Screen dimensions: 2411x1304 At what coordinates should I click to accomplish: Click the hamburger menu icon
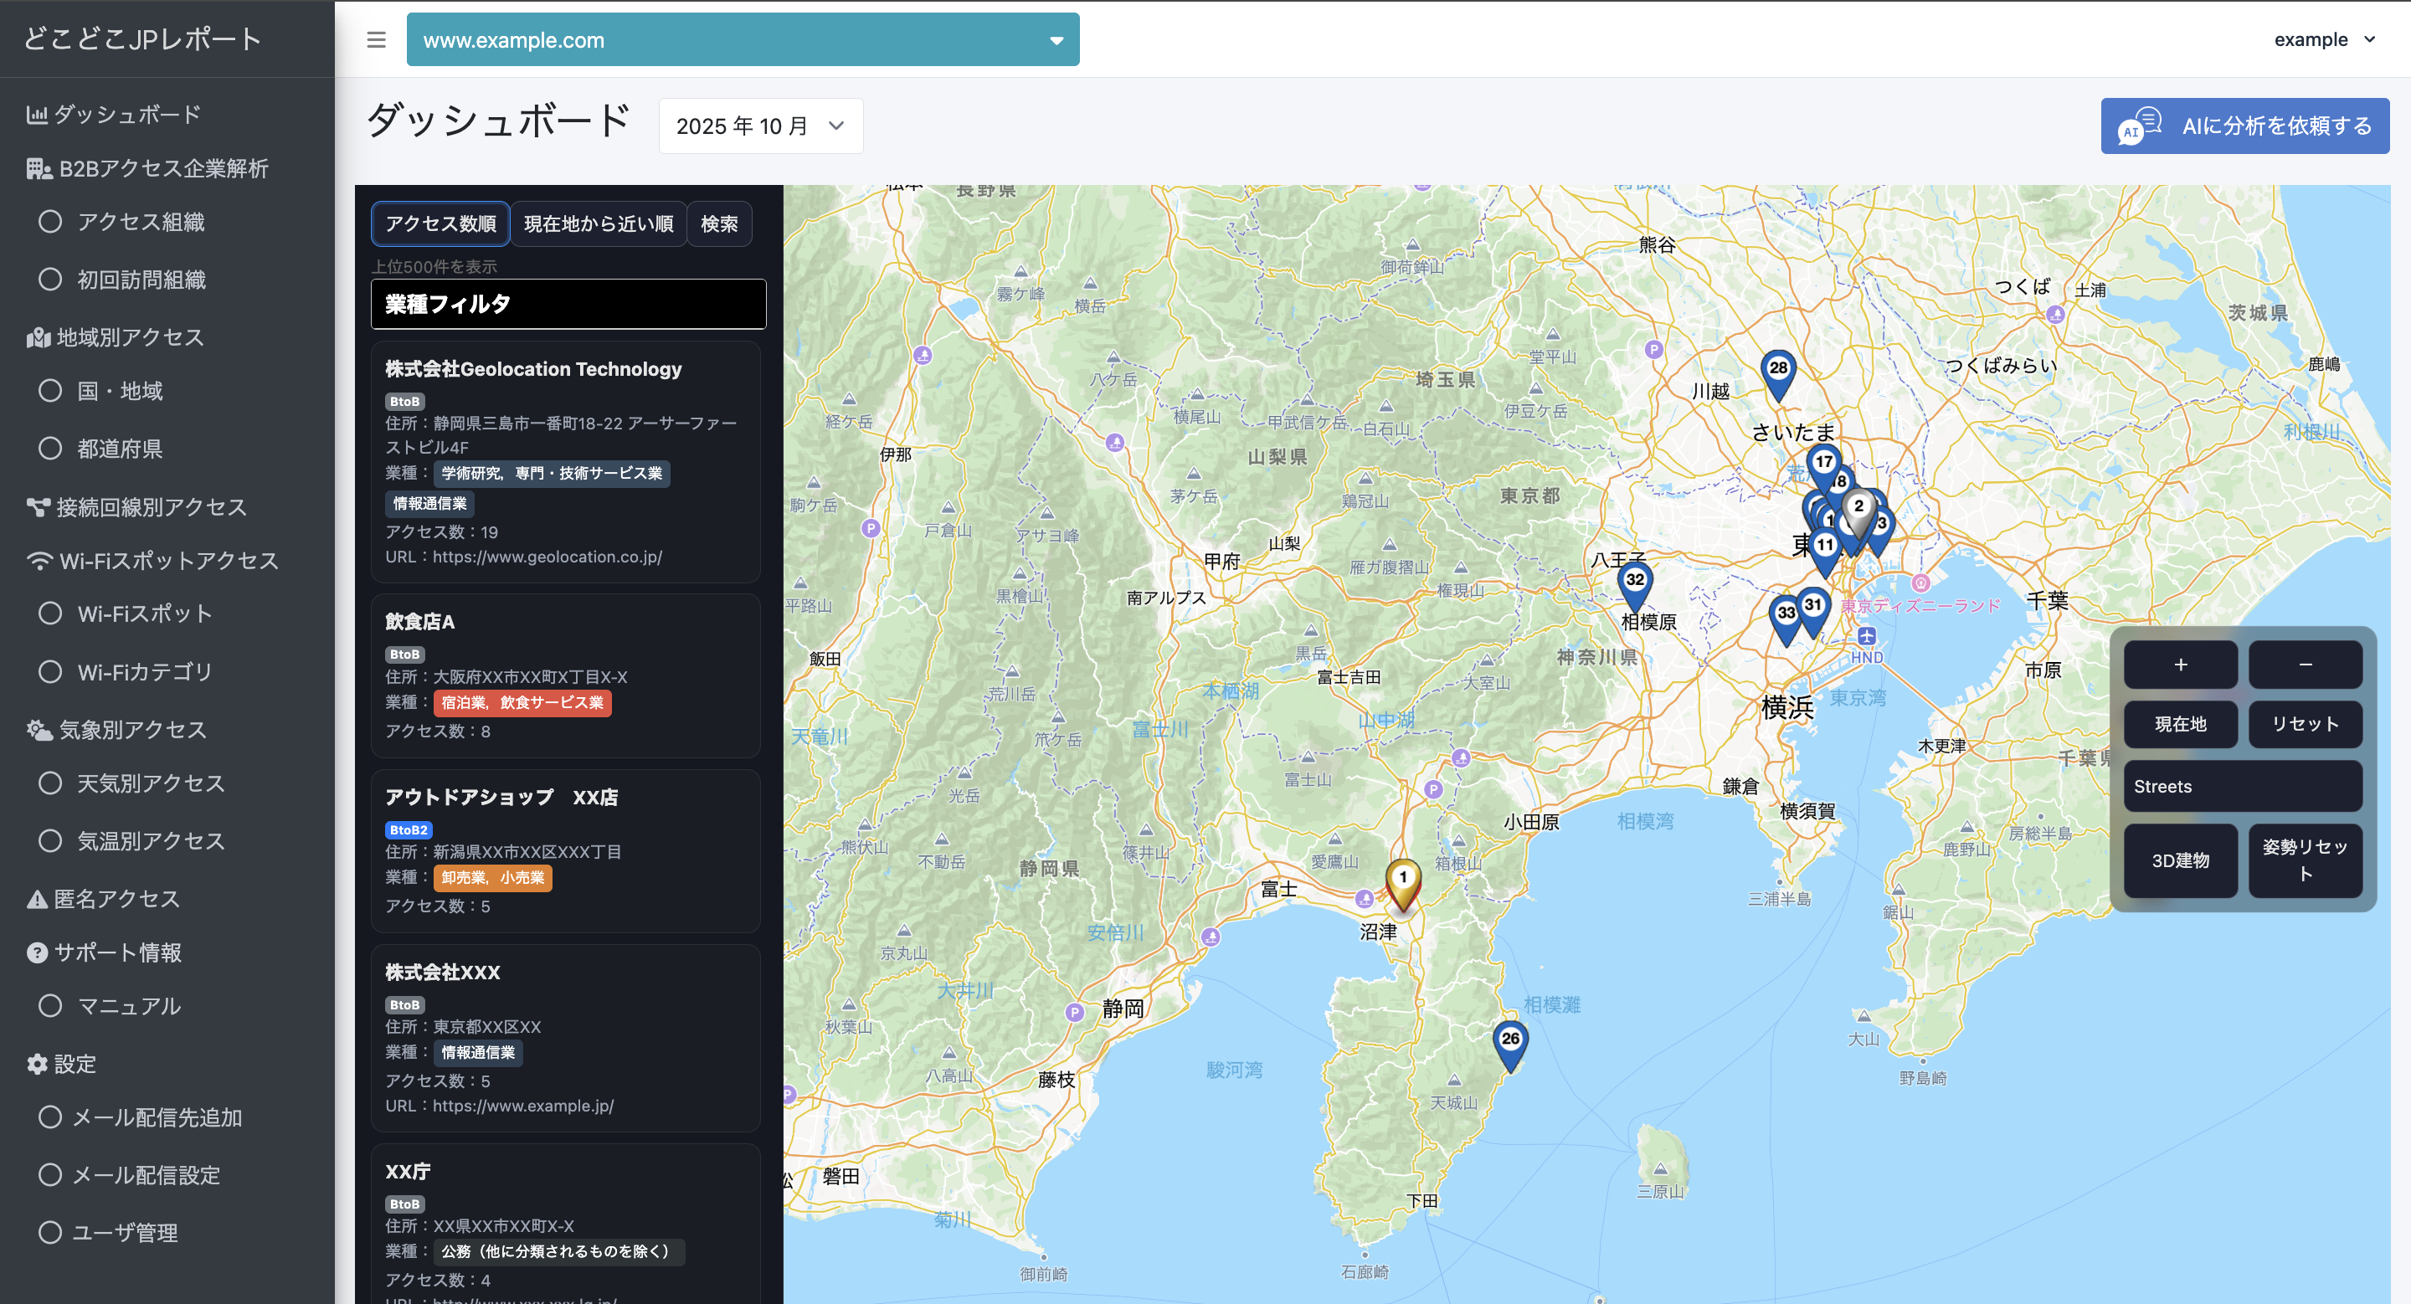click(376, 39)
